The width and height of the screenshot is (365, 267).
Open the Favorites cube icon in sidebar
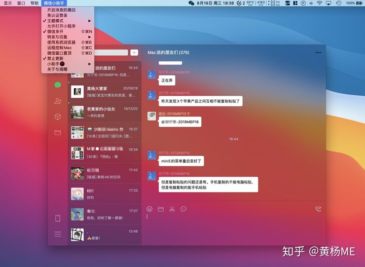(x=58, y=117)
